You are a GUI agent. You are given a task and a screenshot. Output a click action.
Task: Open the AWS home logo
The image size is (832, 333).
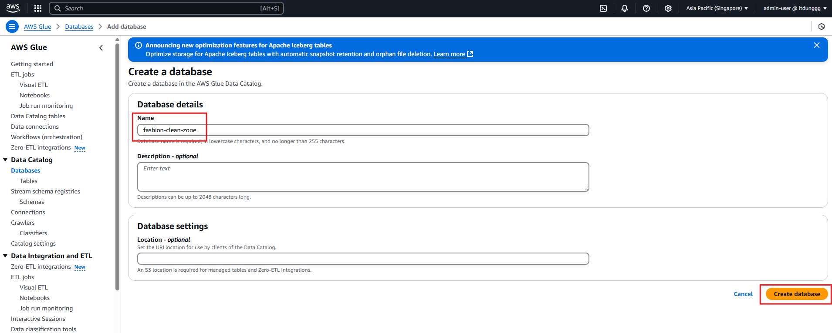(13, 8)
